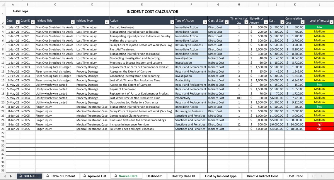Image resolution: width=334 pixels, height=180 pixels.
Task: Select row 15 by clicking its header
Action: (x=3, y=80)
